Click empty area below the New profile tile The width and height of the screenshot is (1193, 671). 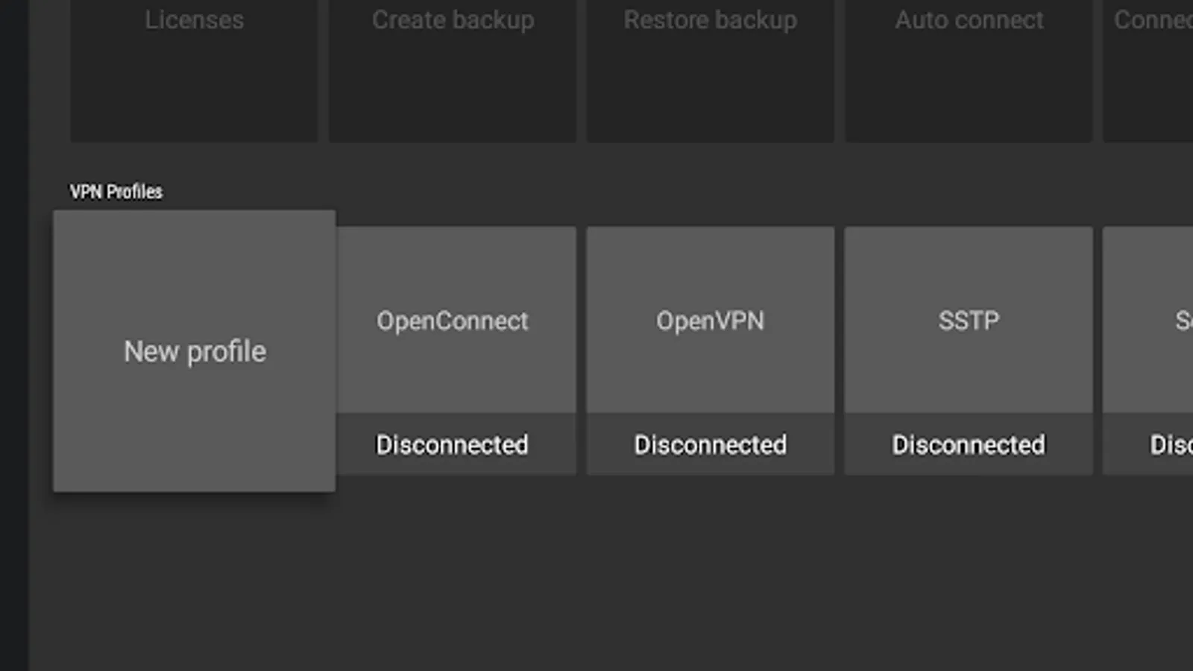click(x=194, y=582)
